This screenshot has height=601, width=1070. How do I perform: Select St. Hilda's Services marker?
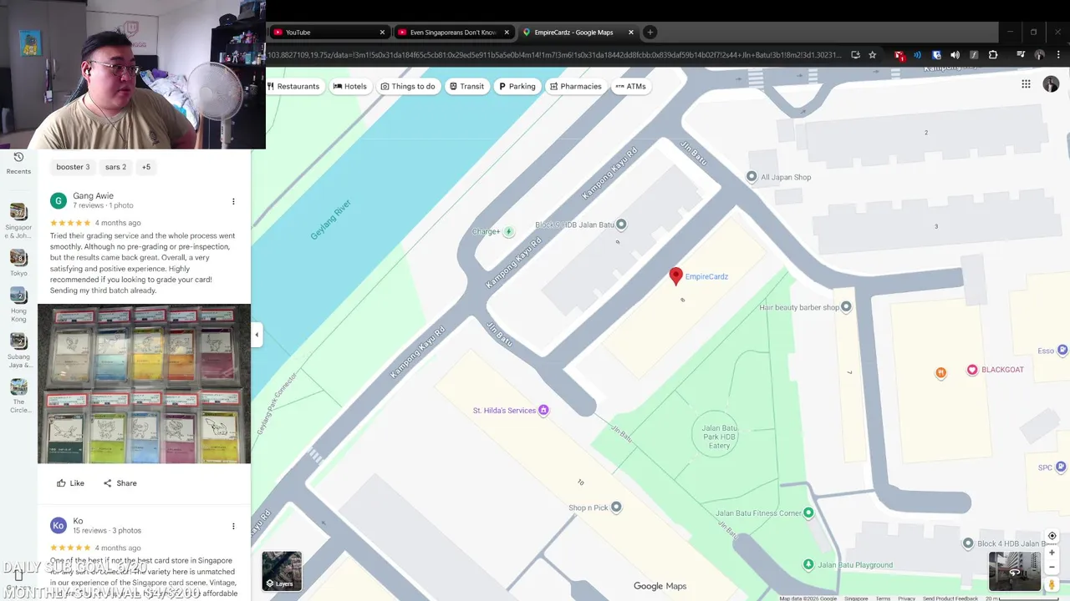point(543,411)
